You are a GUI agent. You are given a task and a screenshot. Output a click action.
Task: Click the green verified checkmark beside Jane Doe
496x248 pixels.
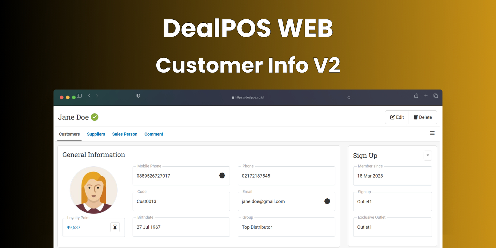(x=95, y=117)
